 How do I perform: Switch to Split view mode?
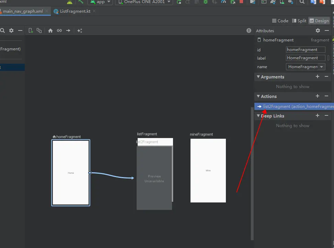pyautogui.click(x=299, y=21)
